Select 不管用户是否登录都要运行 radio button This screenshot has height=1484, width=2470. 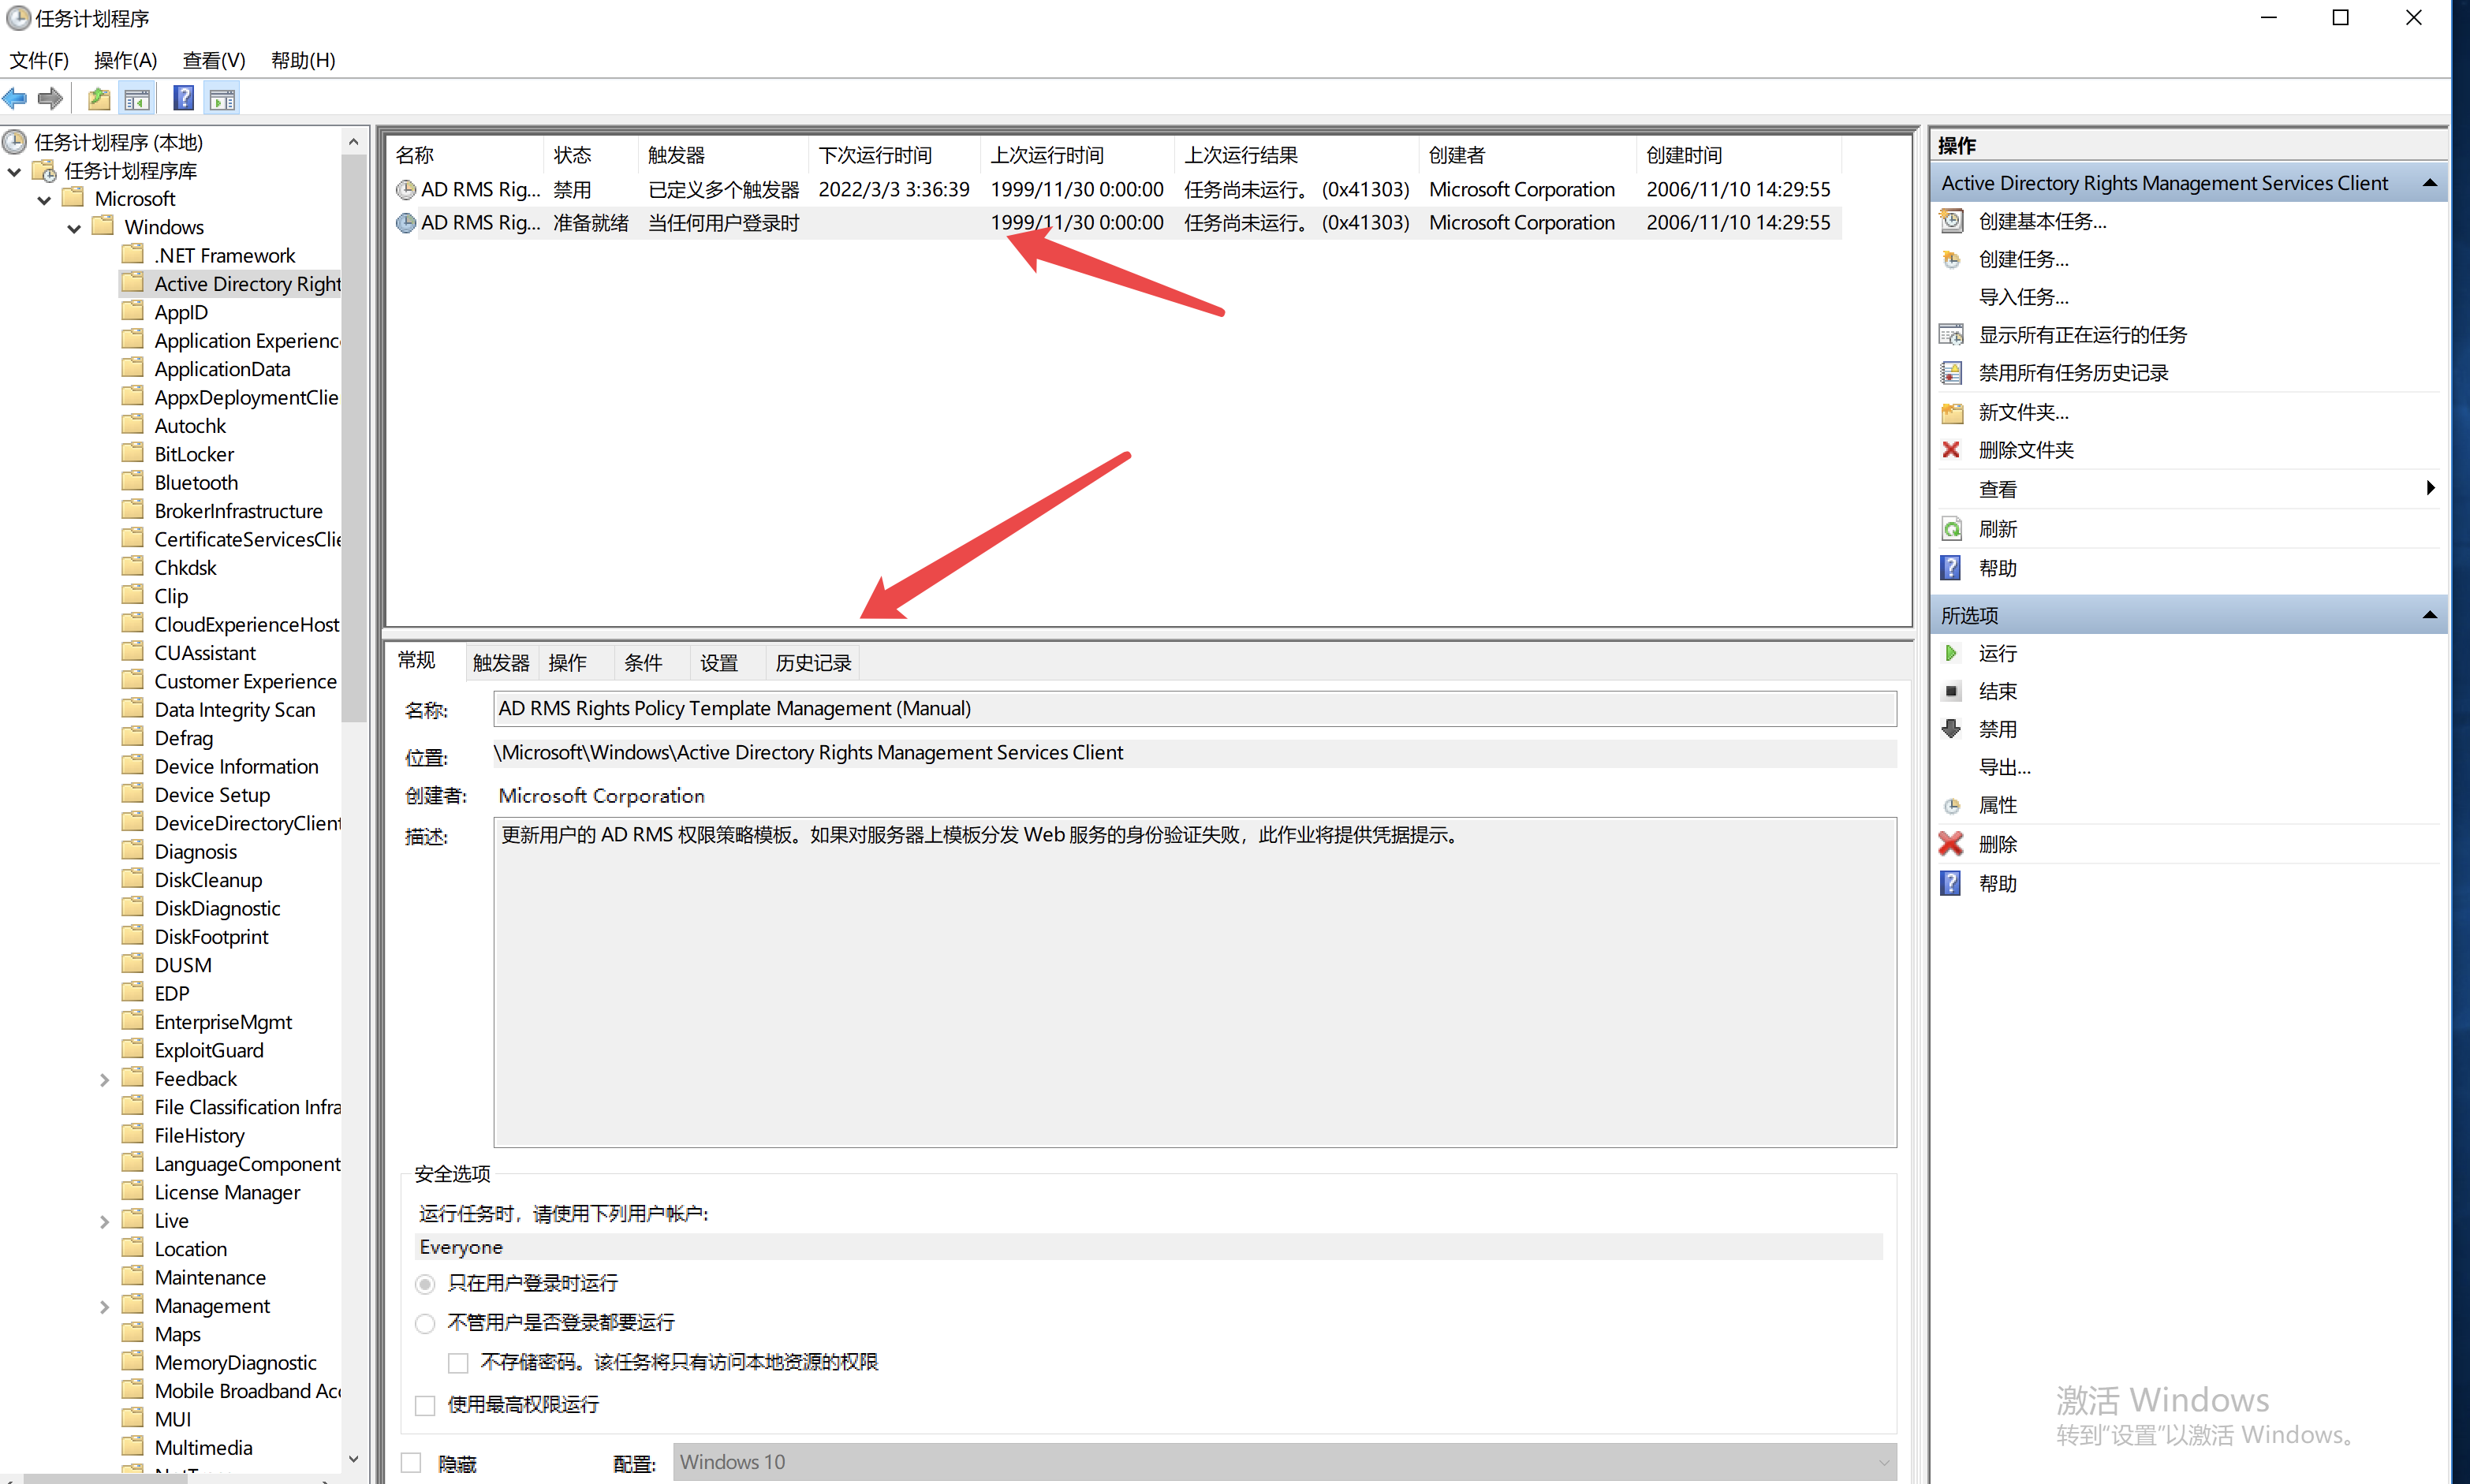(425, 1323)
